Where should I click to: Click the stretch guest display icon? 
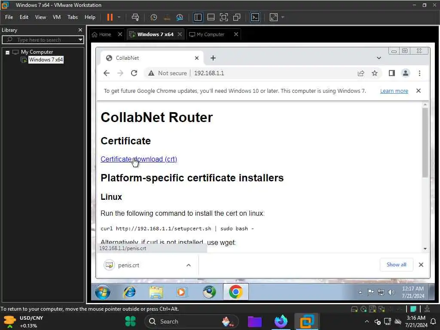pos(274,17)
